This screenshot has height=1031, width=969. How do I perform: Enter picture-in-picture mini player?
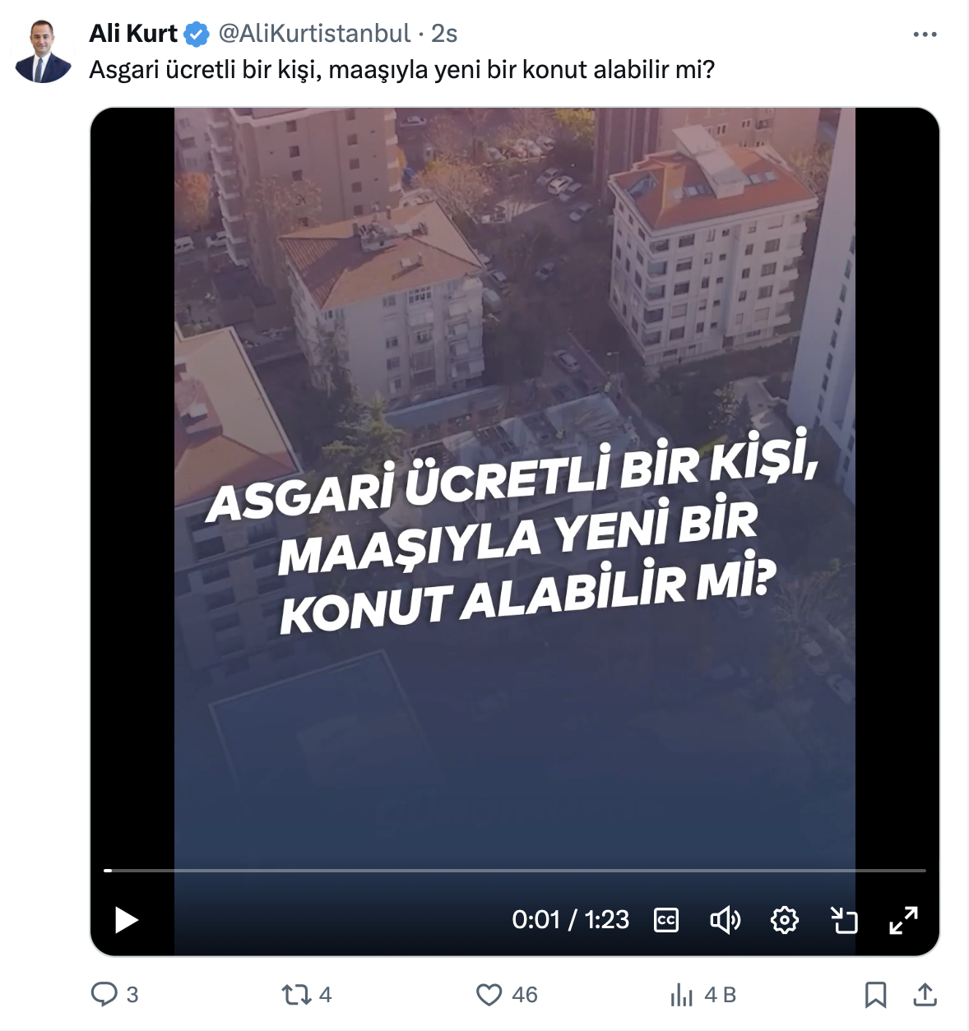[x=844, y=920]
